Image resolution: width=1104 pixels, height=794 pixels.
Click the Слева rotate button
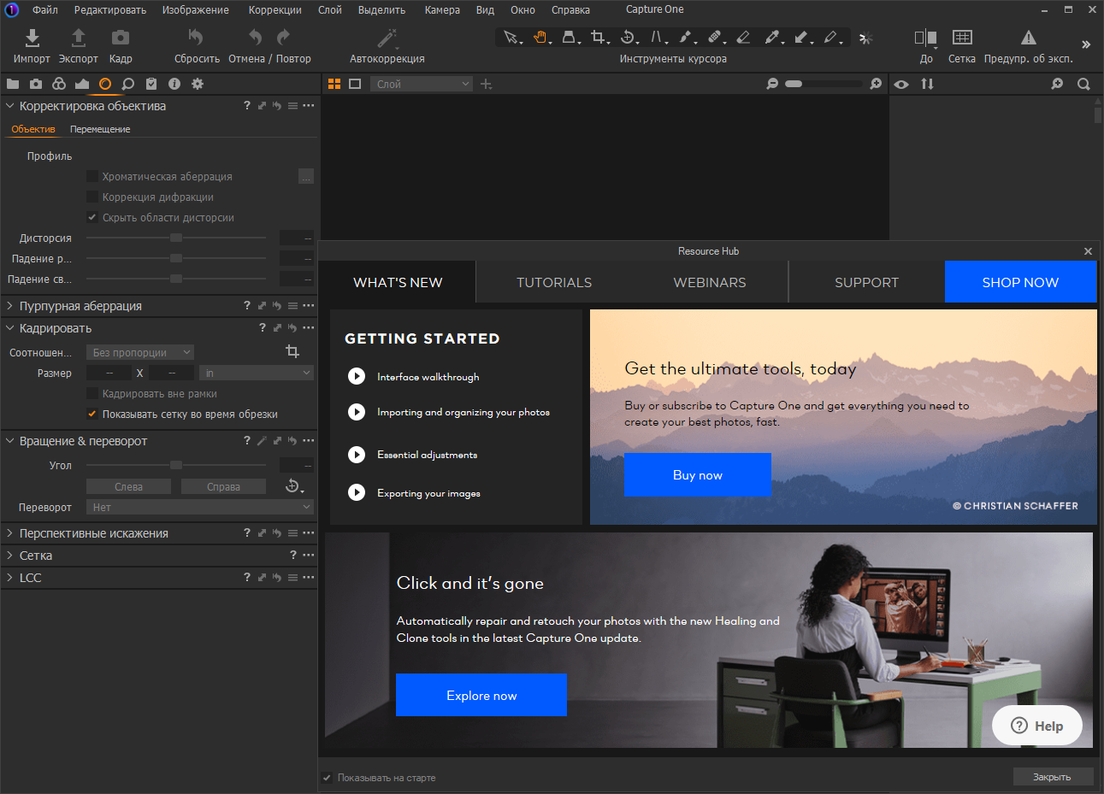pyautogui.click(x=128, y=486)
